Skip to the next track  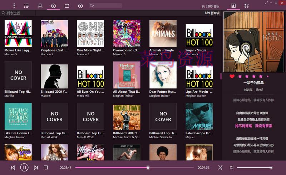pyautogui.click(x=36, y=168)
